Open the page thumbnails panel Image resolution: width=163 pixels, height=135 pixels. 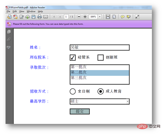[9, 32]
